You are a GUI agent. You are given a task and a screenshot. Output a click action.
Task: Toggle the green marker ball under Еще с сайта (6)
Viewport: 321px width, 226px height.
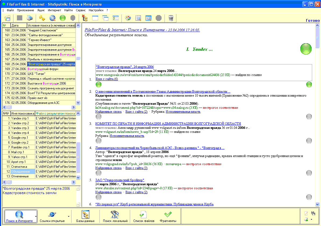pyautogui.click(x=98, y=84)
